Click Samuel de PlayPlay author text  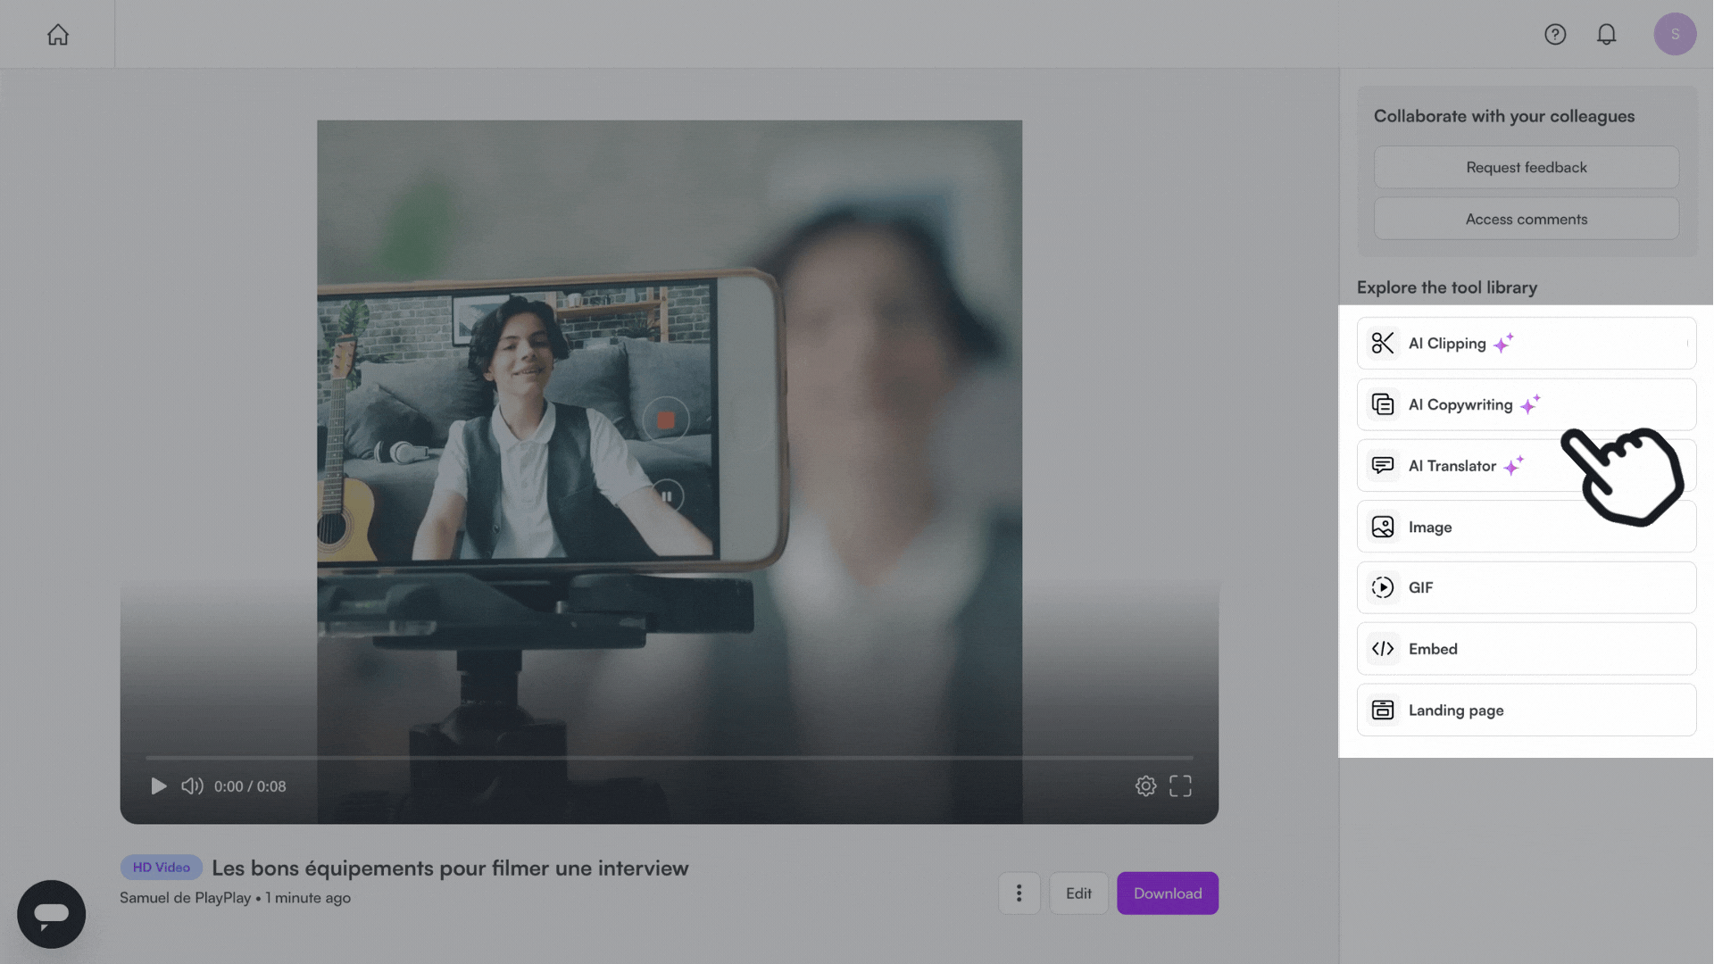point(186,898)
